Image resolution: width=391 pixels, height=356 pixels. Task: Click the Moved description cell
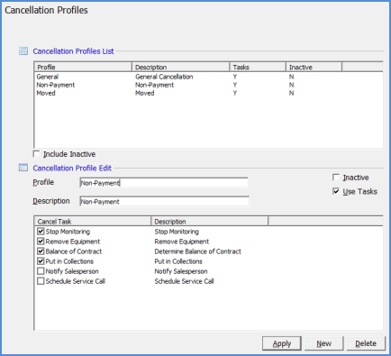(145, 93)
